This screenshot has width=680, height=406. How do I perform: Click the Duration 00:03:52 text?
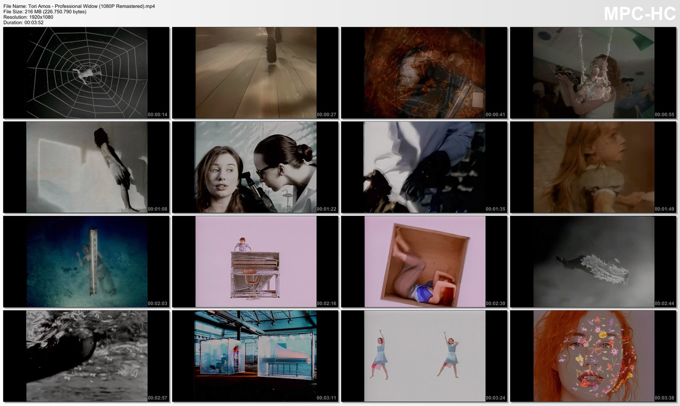click(x=23, y=23)
